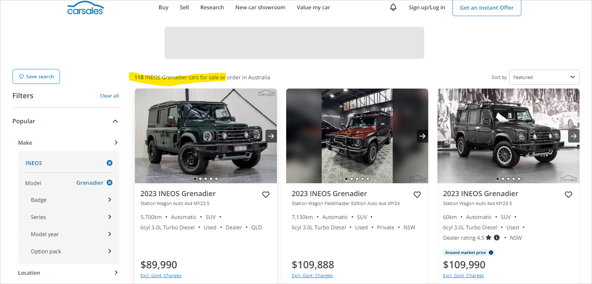592x284 pixels.
Task: Open the notifications bell icon
Action: 393,7
